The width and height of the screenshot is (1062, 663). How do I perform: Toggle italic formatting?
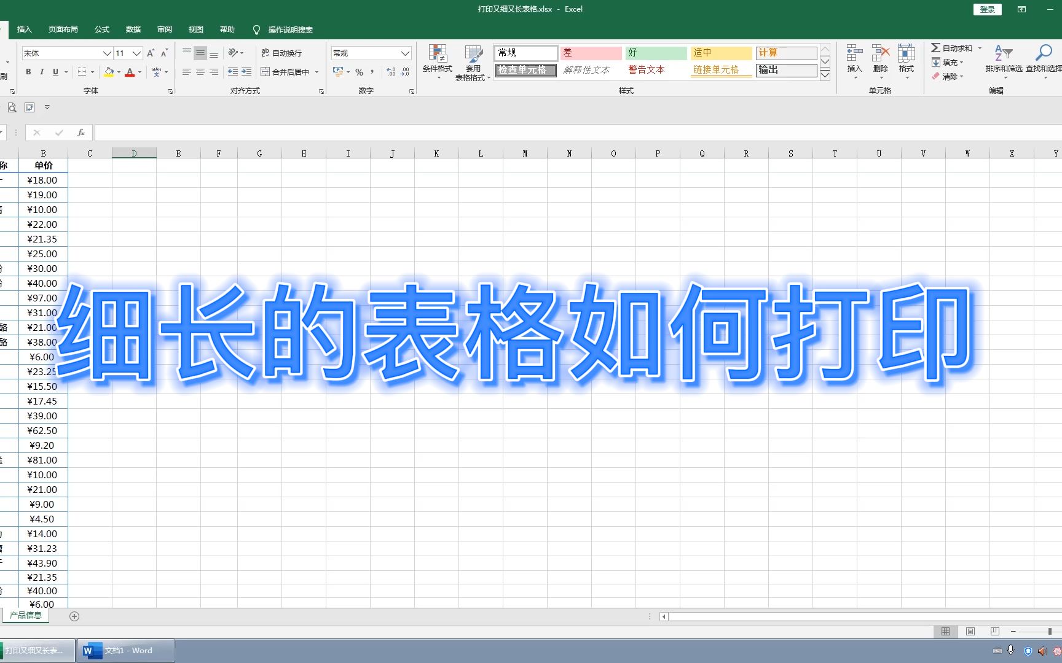(x=41, y=72)
